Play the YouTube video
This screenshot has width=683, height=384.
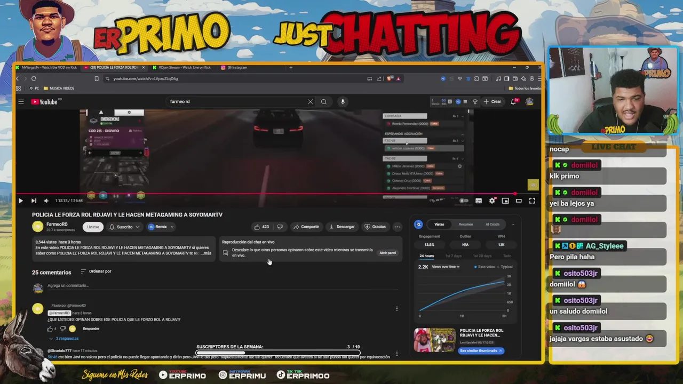[x=20, y=201]
